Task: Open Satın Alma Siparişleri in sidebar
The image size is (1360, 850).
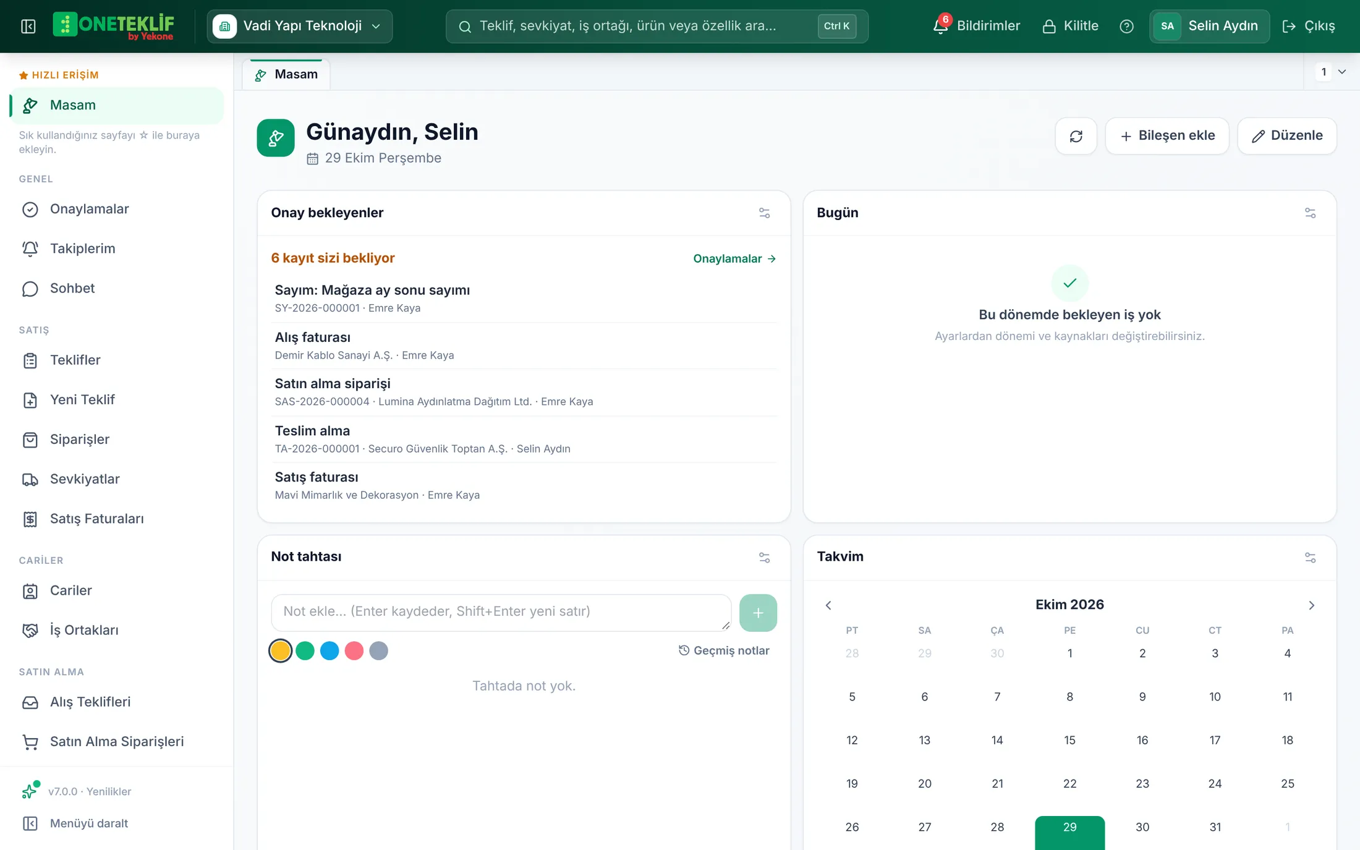Action: (116, 741)
